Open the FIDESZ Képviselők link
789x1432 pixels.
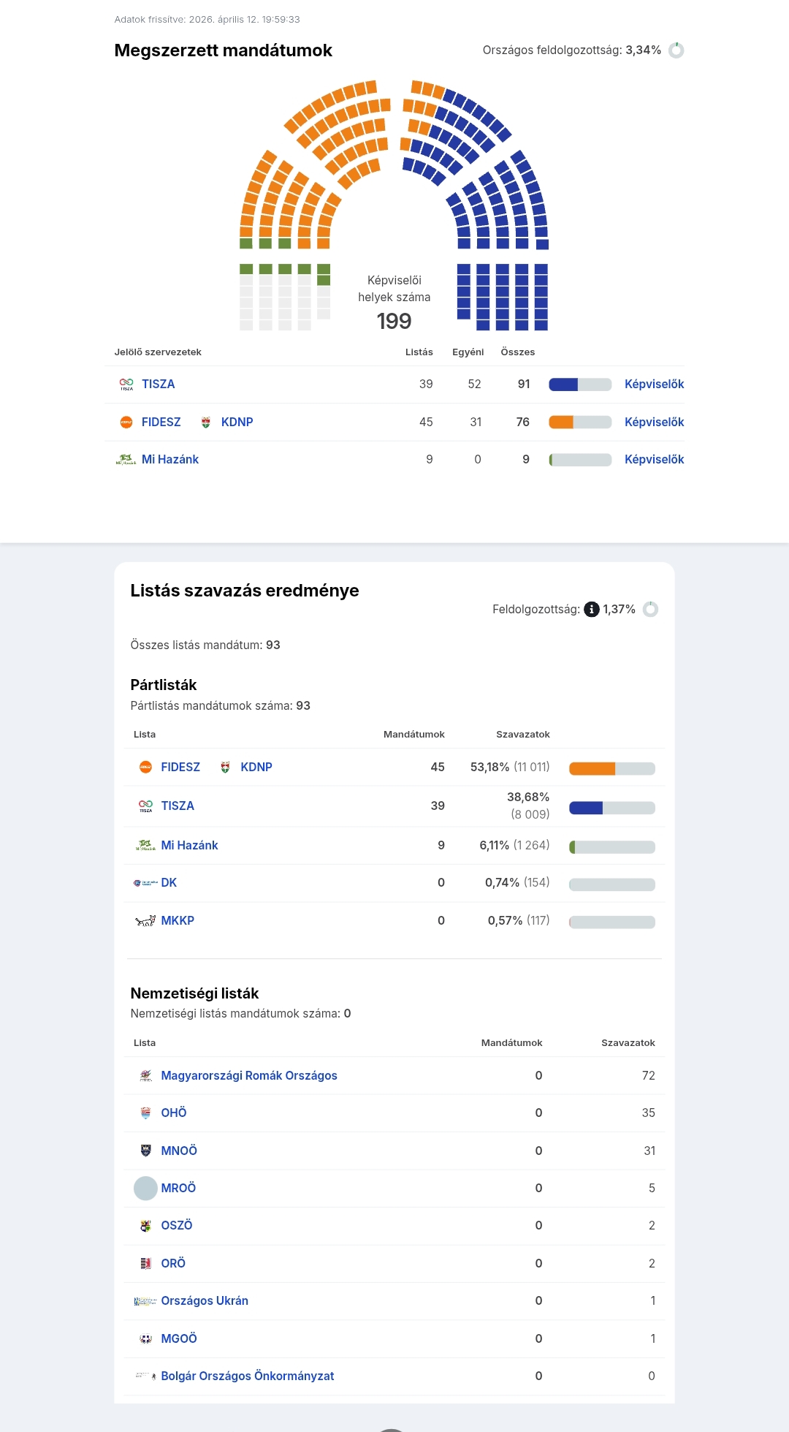tap(654, 422)
